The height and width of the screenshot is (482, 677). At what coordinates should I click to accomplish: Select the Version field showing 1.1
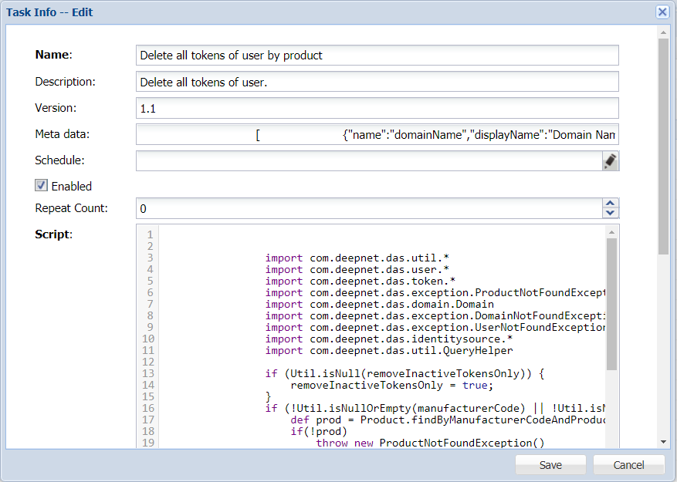coord(377,108)
